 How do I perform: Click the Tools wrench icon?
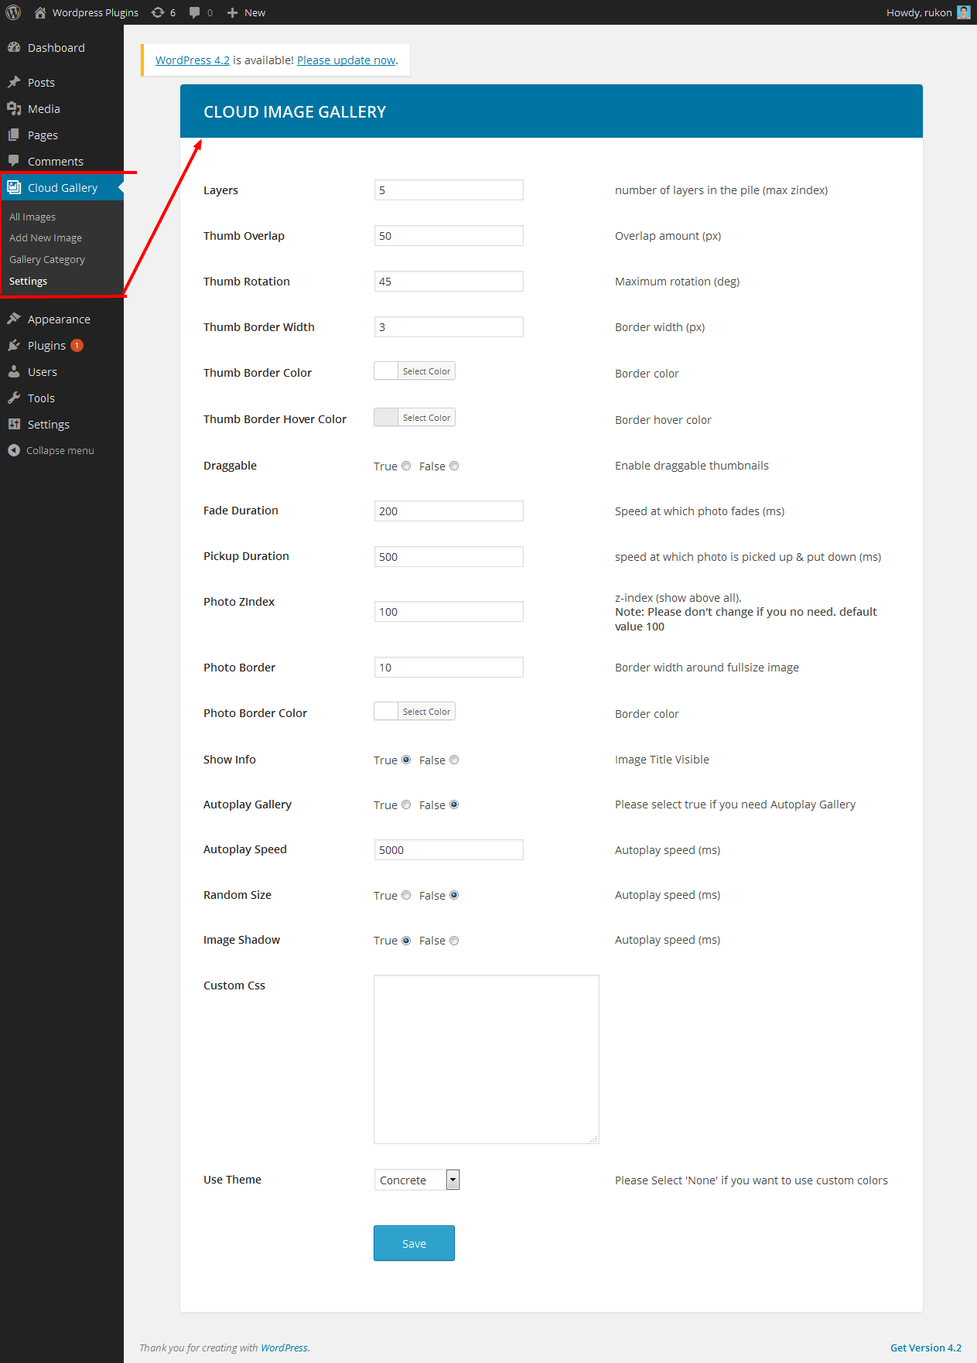point(14,398)
